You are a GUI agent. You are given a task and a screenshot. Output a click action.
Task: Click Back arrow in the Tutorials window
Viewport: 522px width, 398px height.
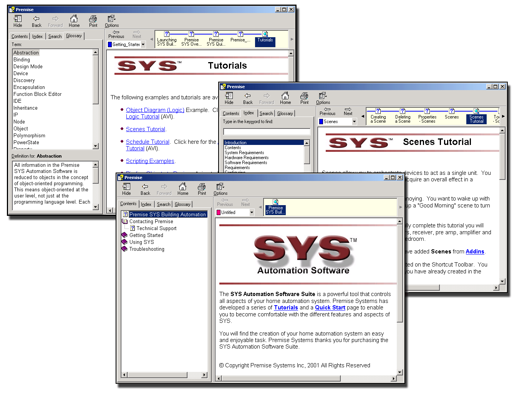pos(36,21)
